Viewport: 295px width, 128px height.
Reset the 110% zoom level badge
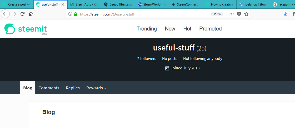[217, 14]
